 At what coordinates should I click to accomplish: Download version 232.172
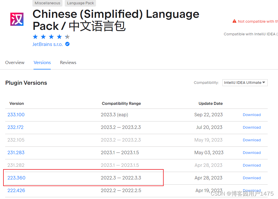click(252, 127)
